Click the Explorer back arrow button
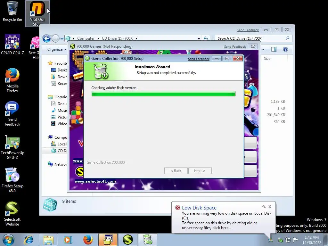The height and width of the screenshot is (246, 328). click(46, 38)
